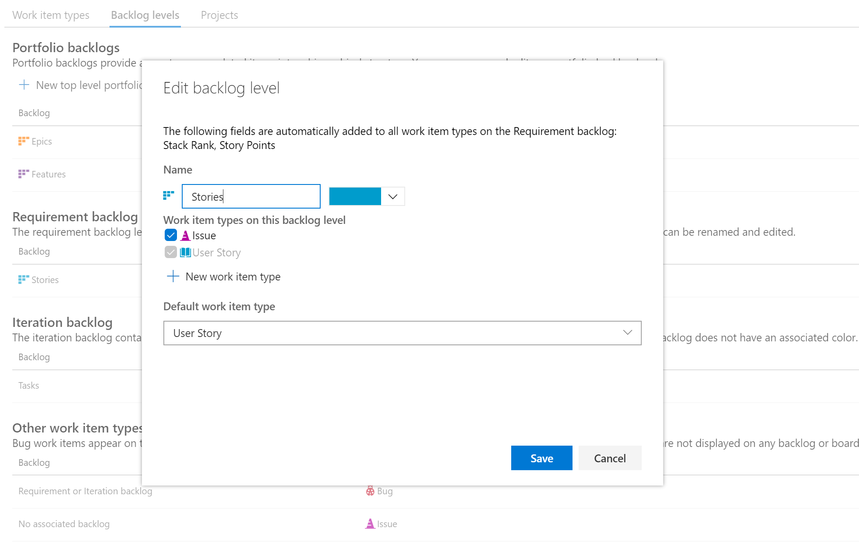The image size is (859, 553).
Task: Save the edited backlog level
Action: click(541, 458)
